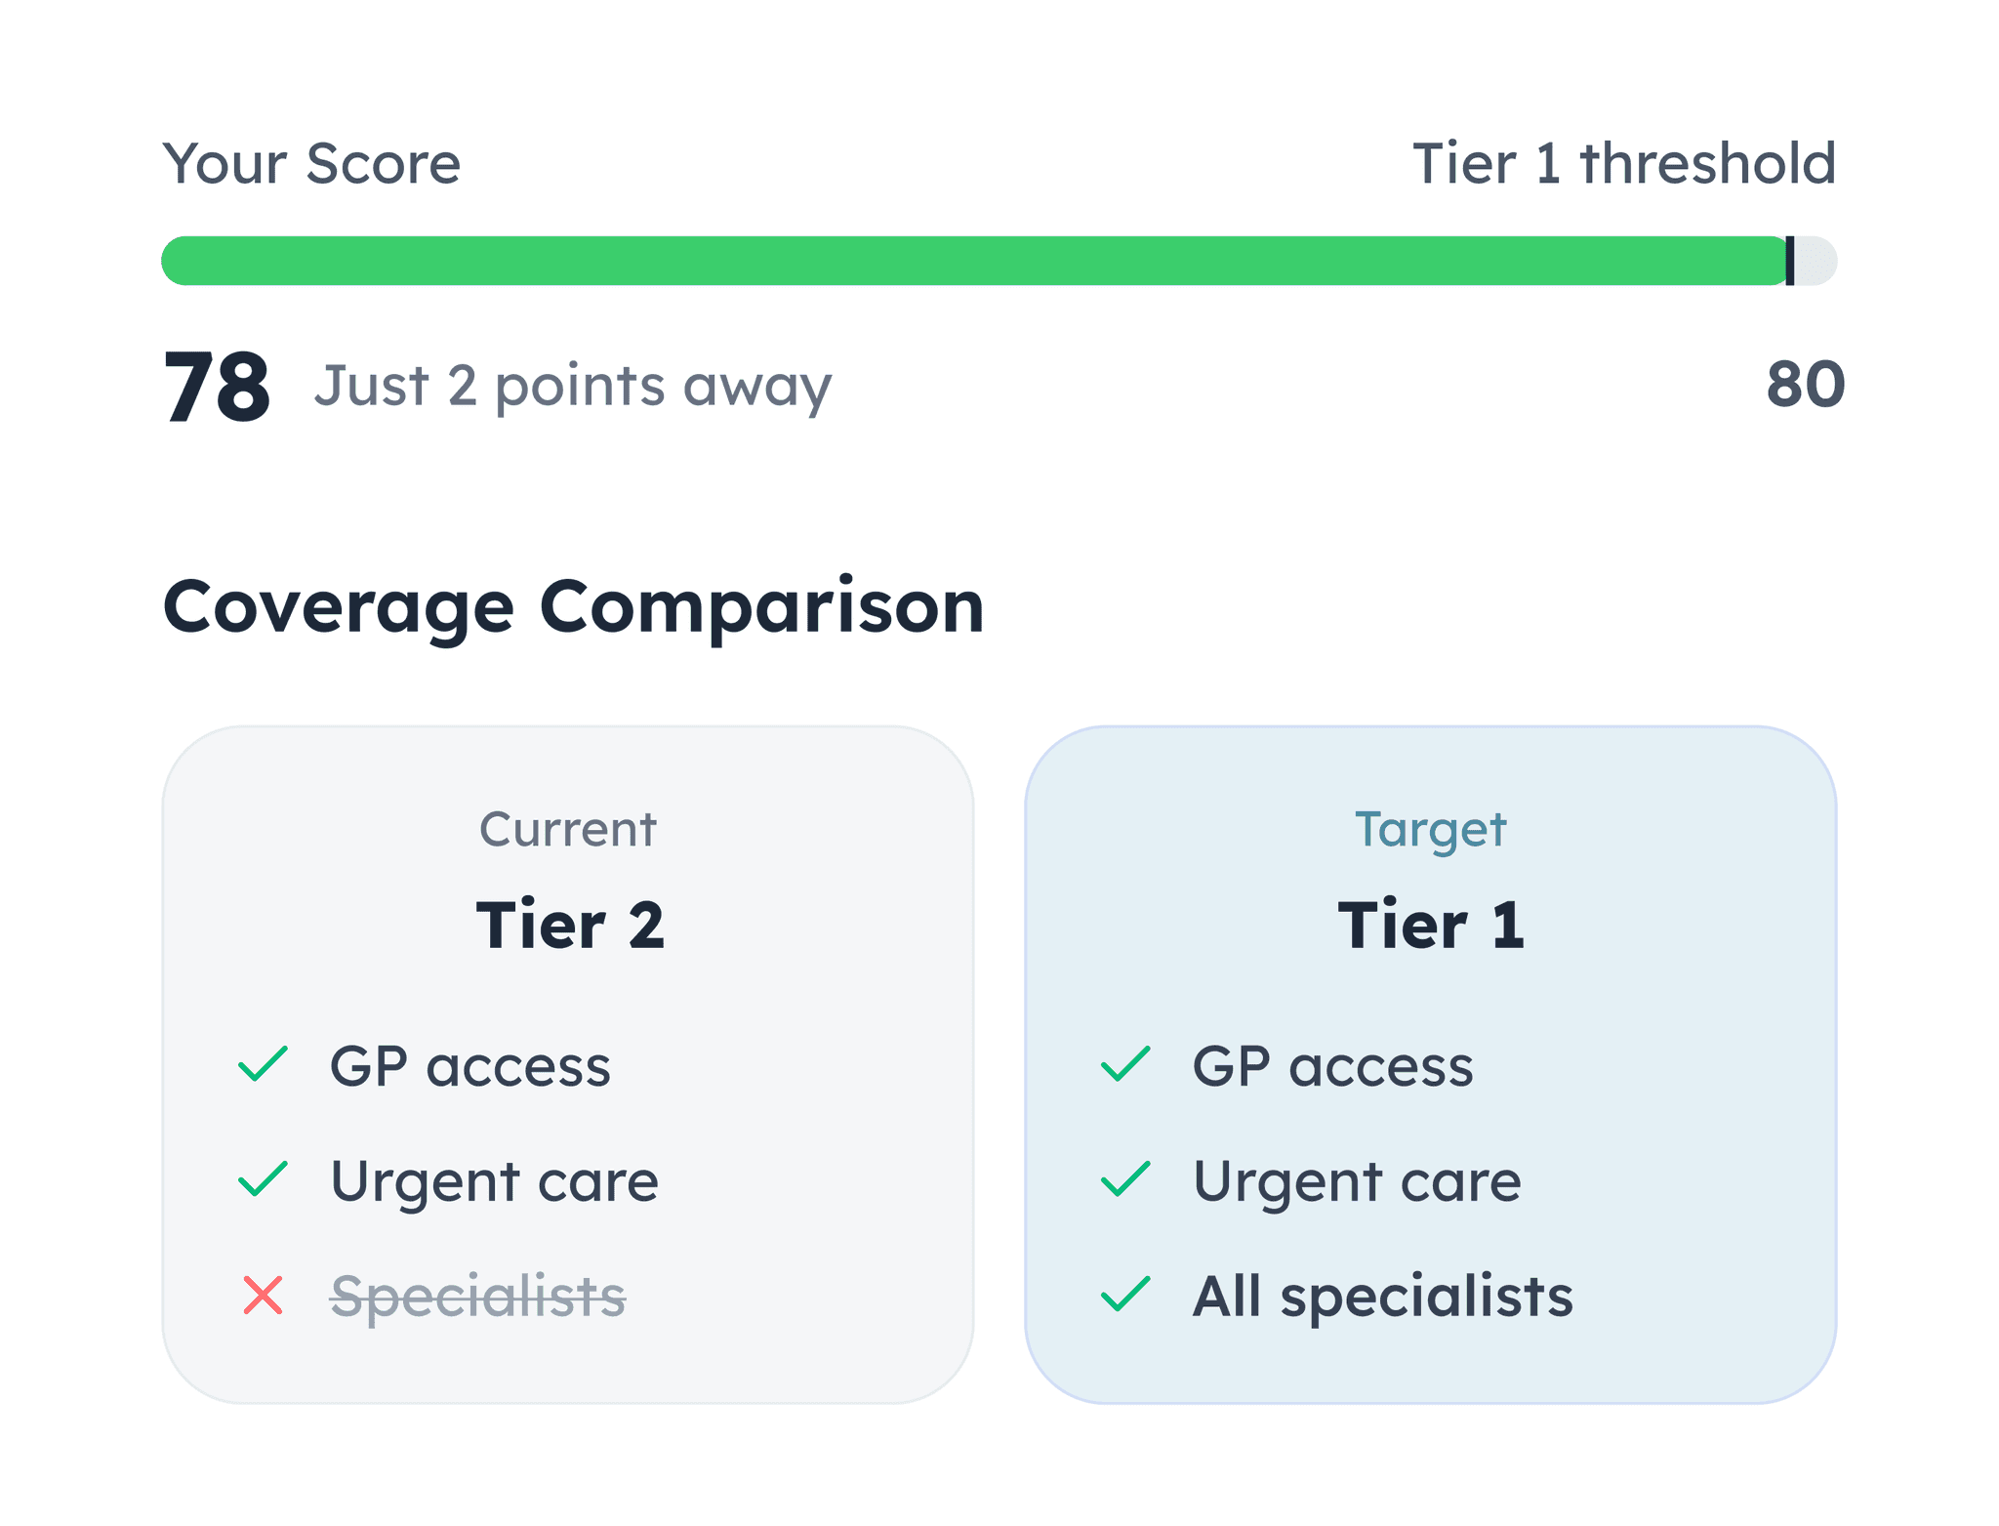Click the Urgent care text in Tier 2 card
This screenshot has height=1526, width=1999.
495,1182
